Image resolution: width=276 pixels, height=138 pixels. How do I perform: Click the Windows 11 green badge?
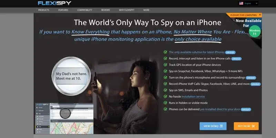(x=255, y=32)
